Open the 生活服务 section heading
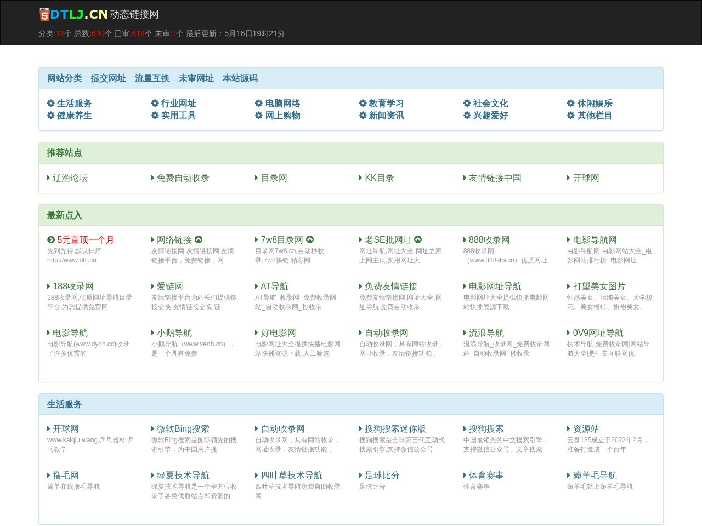702x526 pixels. point(65,404)
